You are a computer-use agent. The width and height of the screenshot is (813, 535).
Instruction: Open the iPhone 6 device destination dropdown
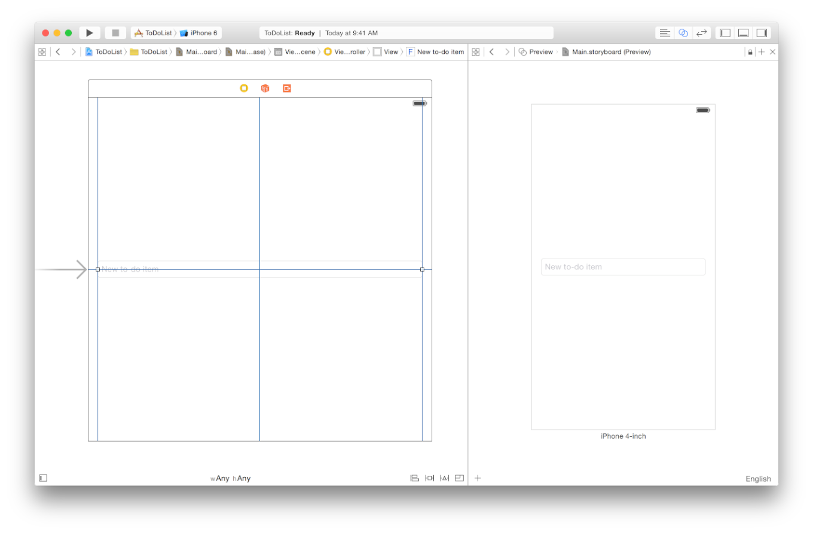click(x=199, y=33)
